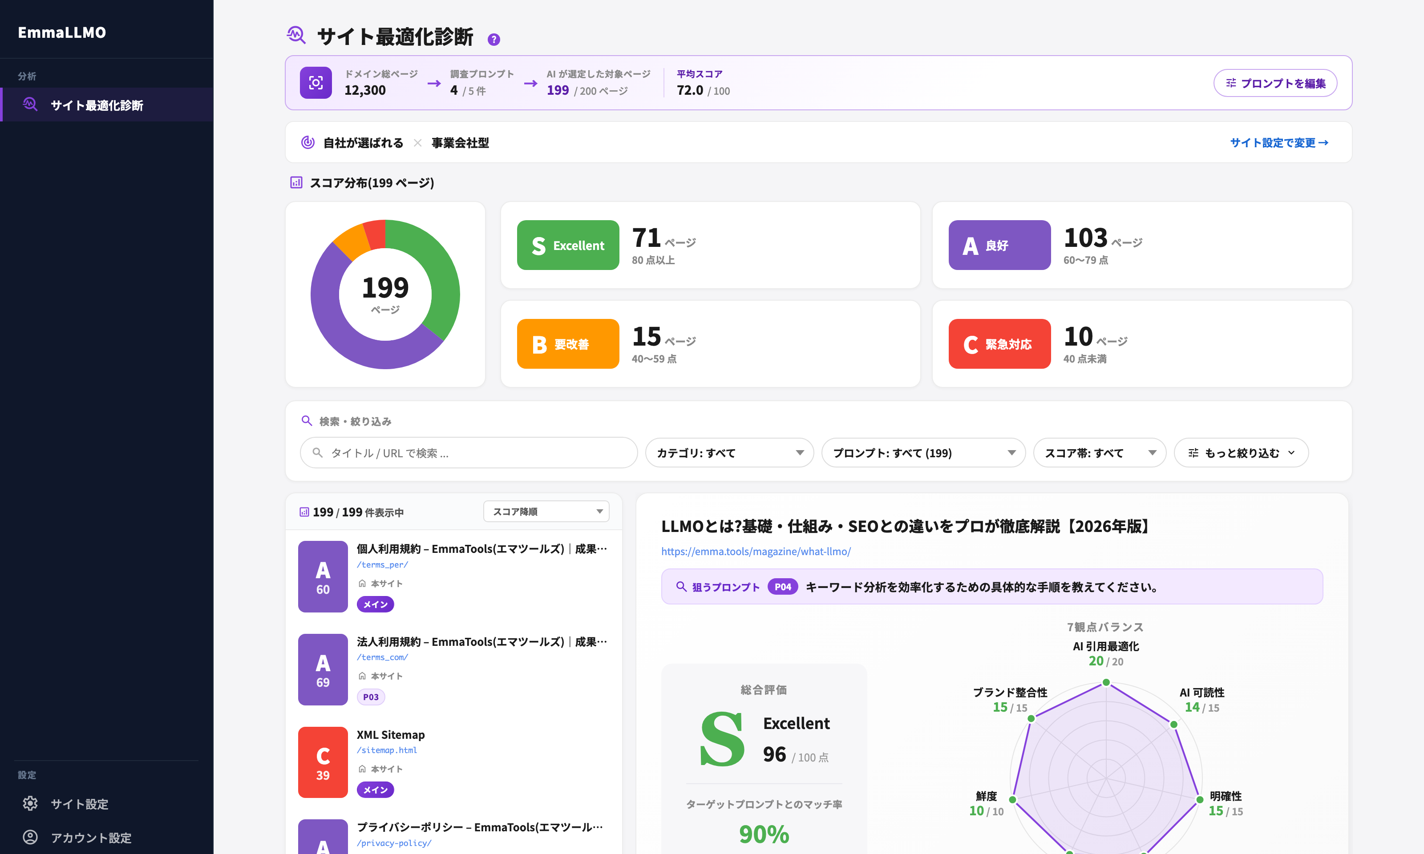This screenshot has height=854, width=1424.
Task: Click the search icon inside the URL search field
Action: tap(317, 453)
